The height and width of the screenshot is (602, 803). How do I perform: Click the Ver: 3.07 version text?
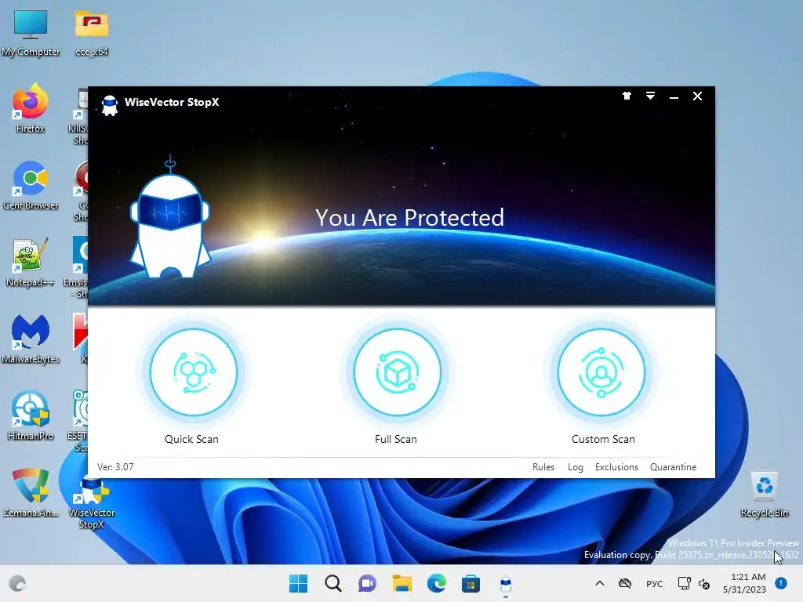(x=115, y=467)
